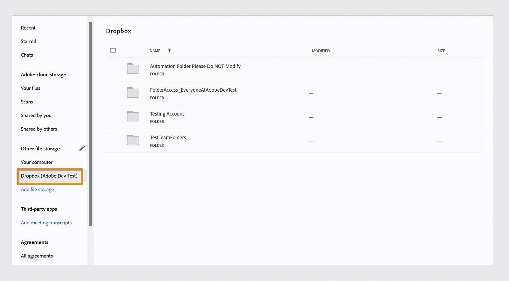Screen dimensions: 509x281
Task: Select Your files under Adobe cloud storage
Action: click(31, 88)
